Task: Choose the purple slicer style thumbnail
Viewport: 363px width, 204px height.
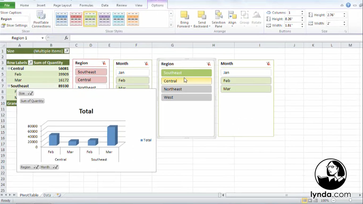Action: click(x=104, y=19)
